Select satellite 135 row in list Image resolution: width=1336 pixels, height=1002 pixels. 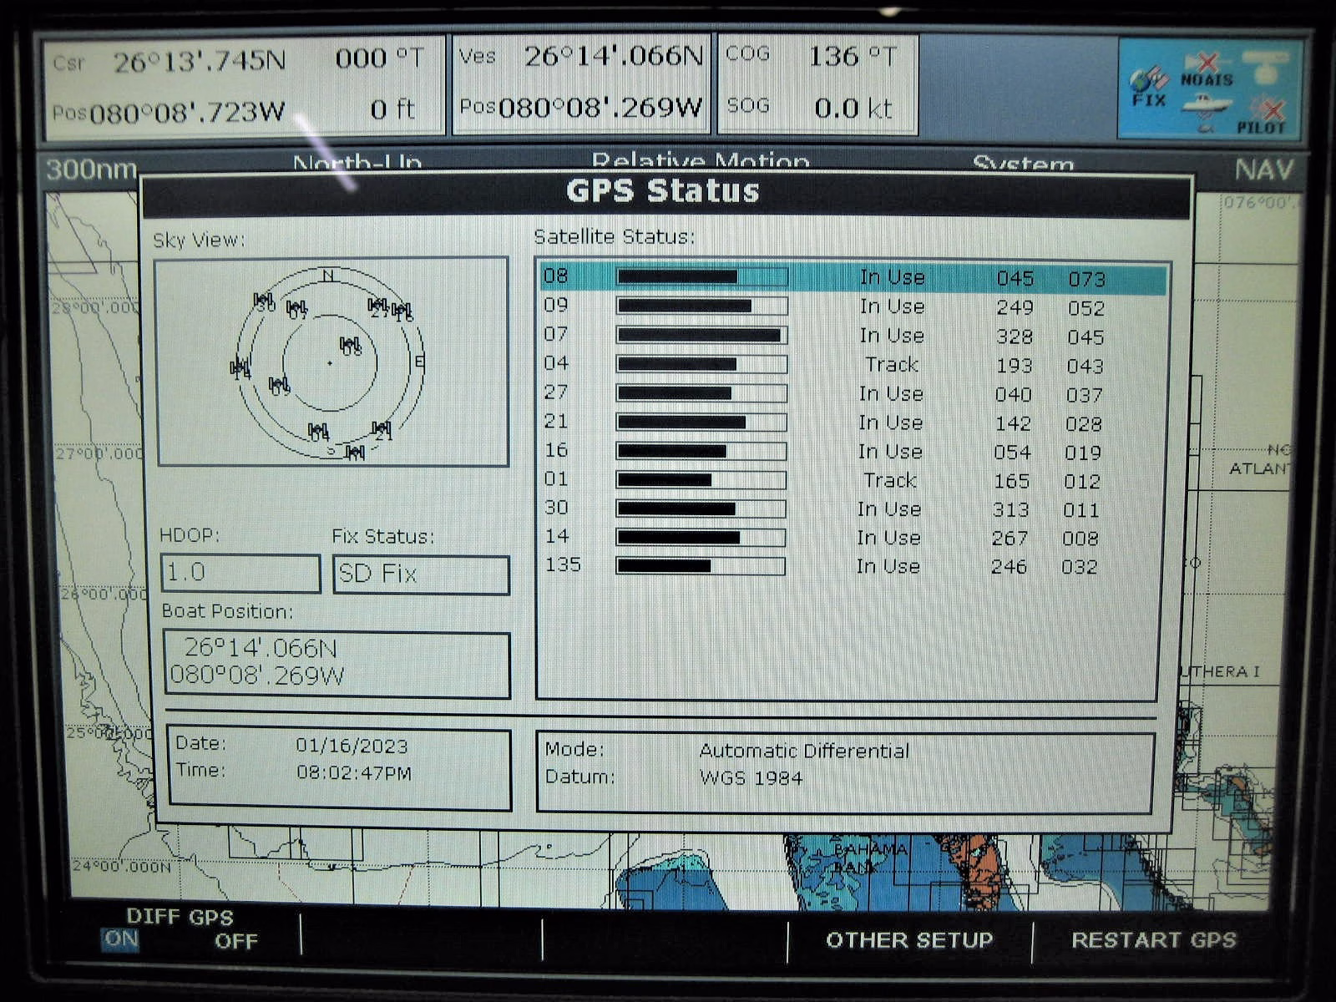[x=852, y=566]
